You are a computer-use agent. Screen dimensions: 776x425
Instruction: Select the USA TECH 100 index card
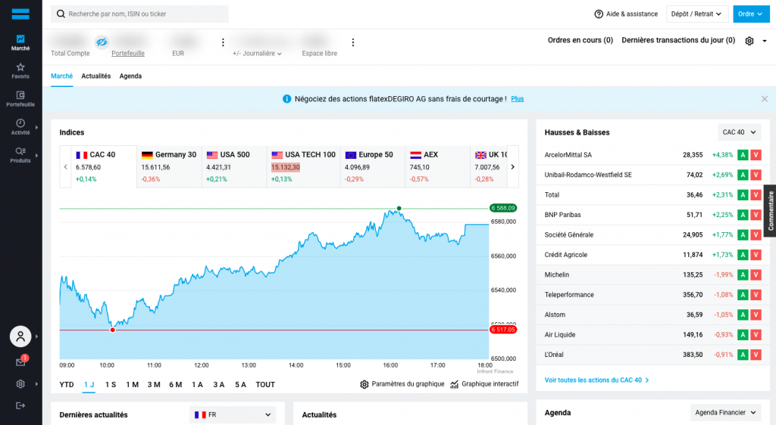pyautogui.click(x=303, y=166)
